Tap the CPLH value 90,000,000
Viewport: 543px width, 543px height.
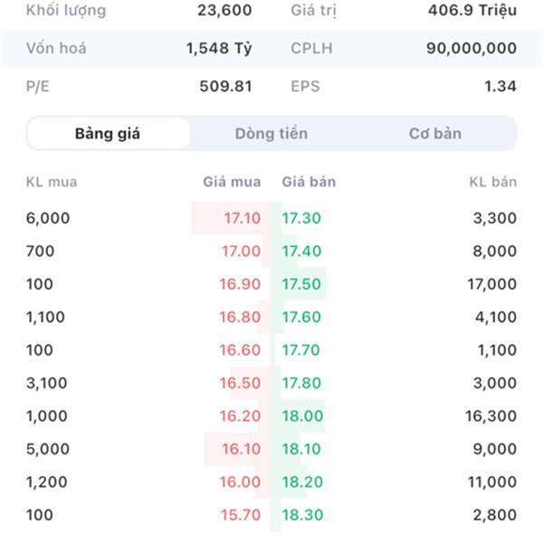[472, 48]
